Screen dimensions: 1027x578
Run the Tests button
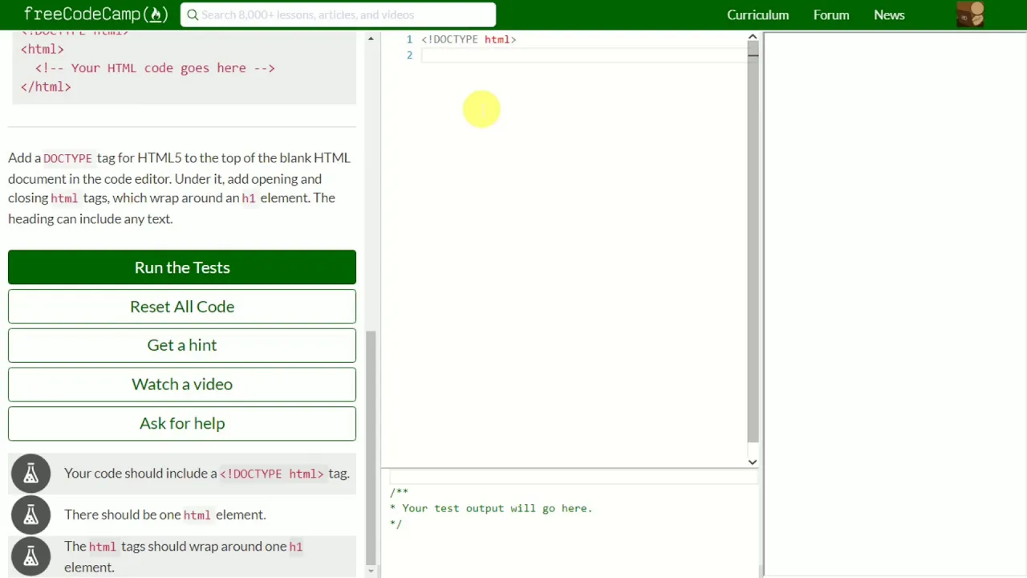(182, 267)
